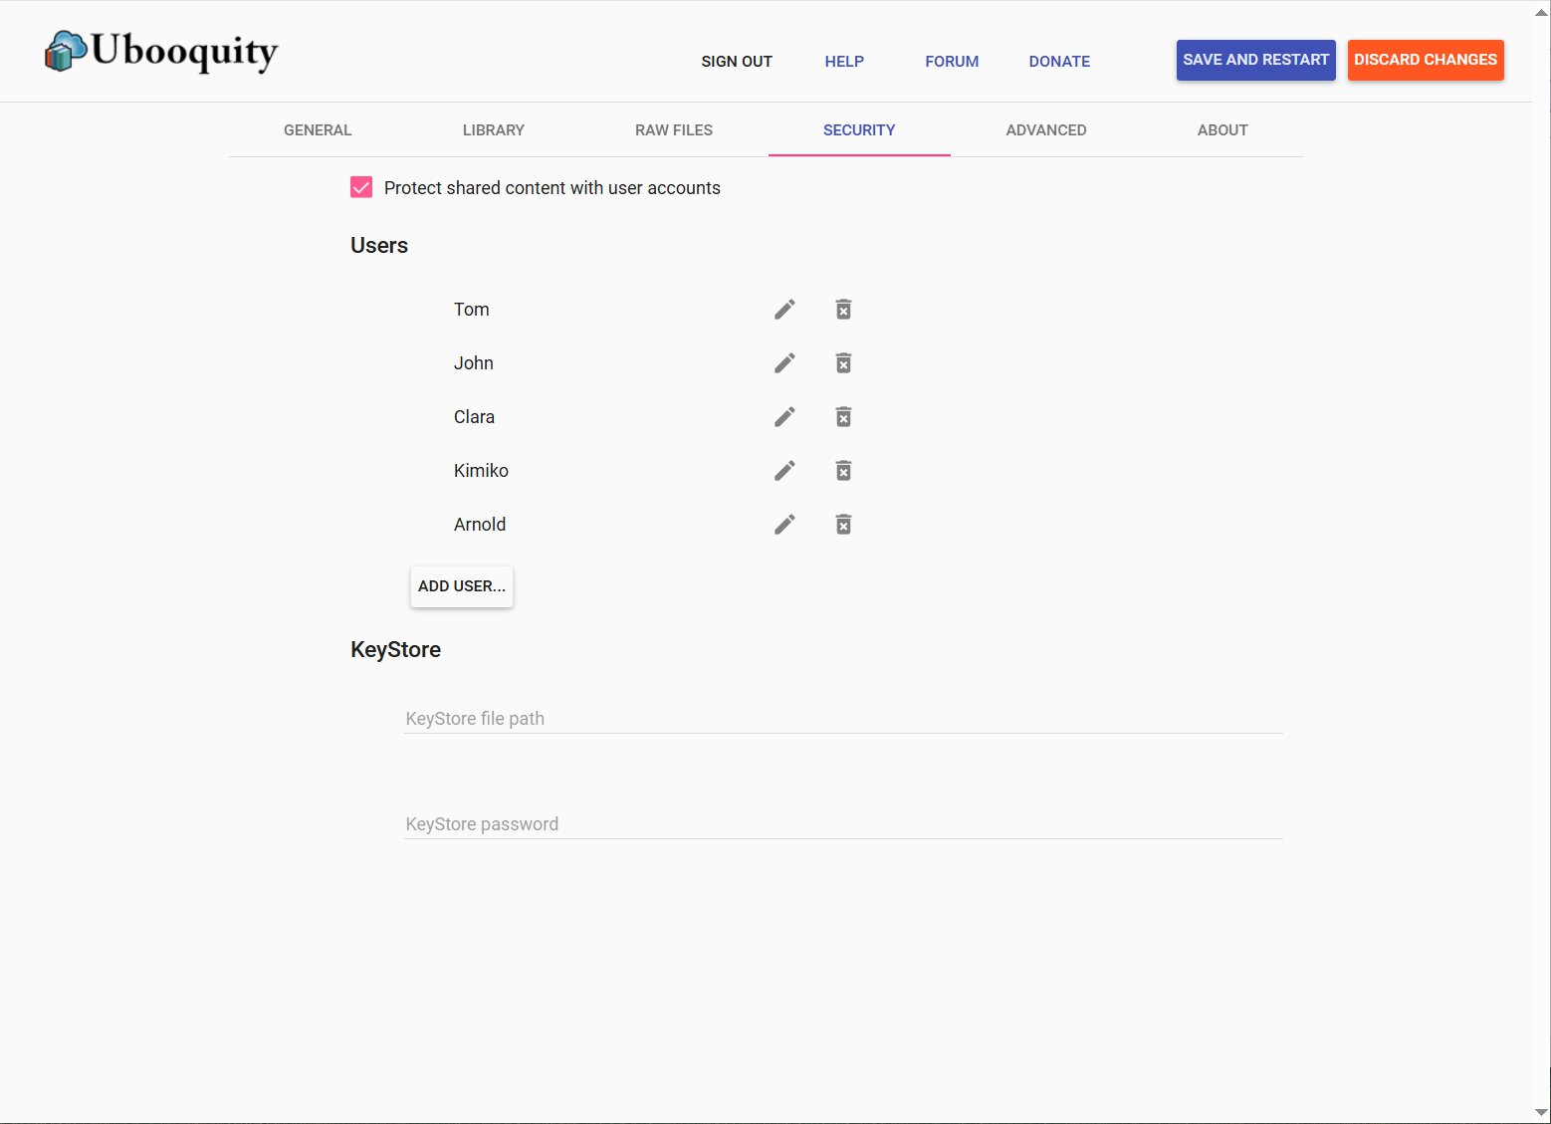Open the edit pencil for Clara
Screen dimensions: 1551x1124
tap(784, 417)
